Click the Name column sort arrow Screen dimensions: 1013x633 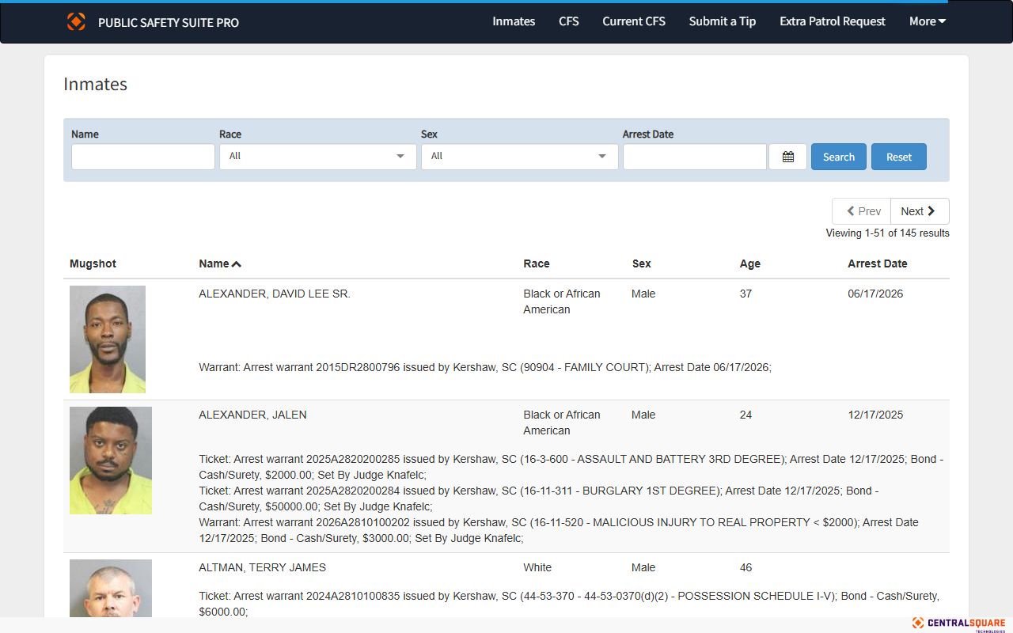tap(237, 263)
